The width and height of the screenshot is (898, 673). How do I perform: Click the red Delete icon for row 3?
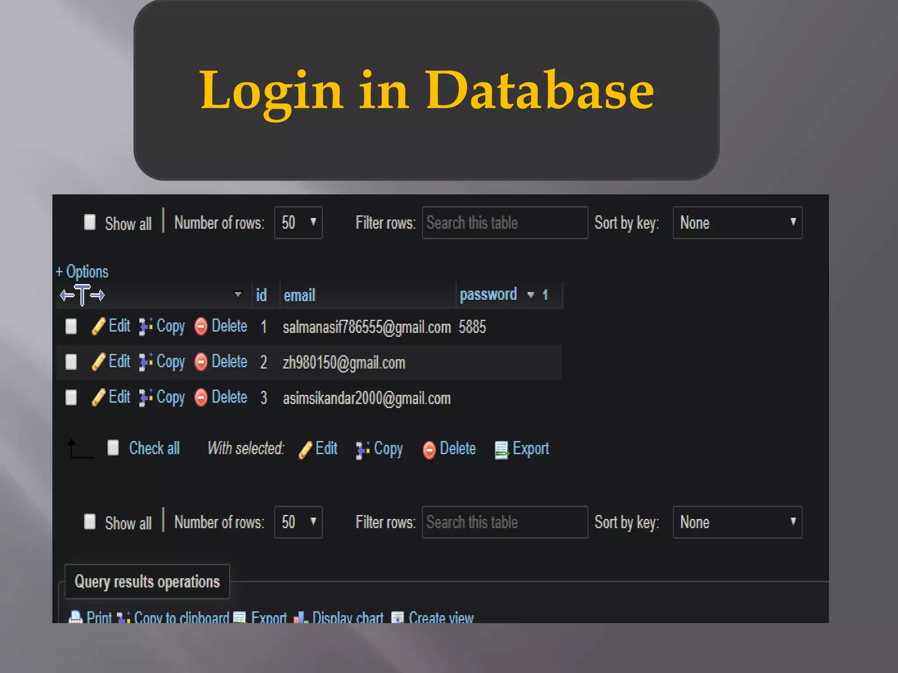pos(201,398)
